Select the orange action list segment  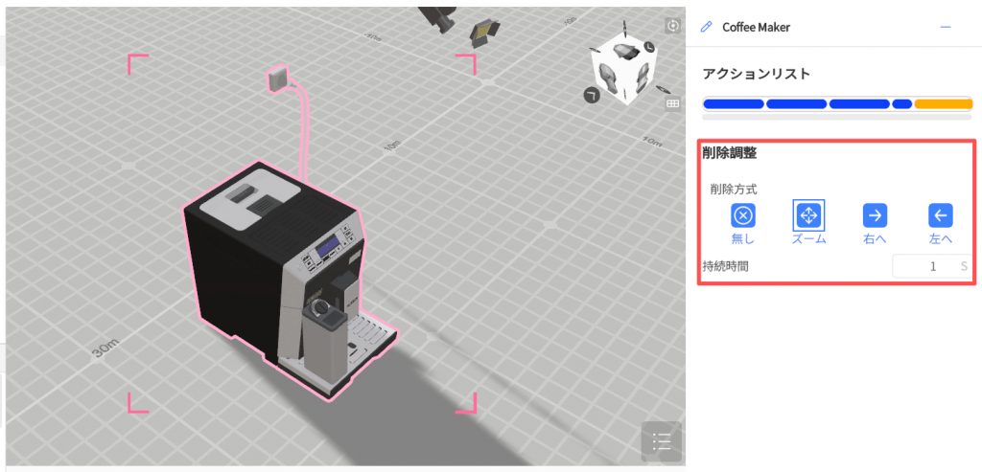click(x=944, y=103)
